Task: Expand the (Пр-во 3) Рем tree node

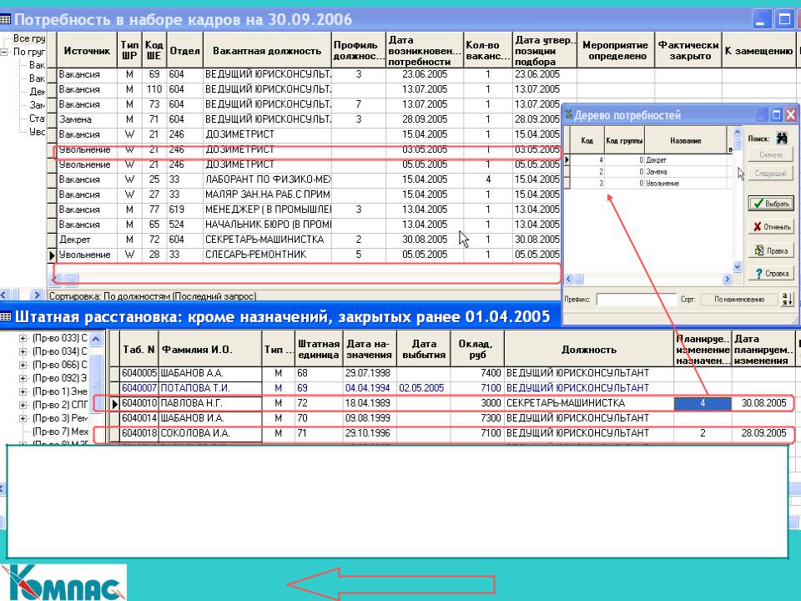Action: click(x=23, y=418)
